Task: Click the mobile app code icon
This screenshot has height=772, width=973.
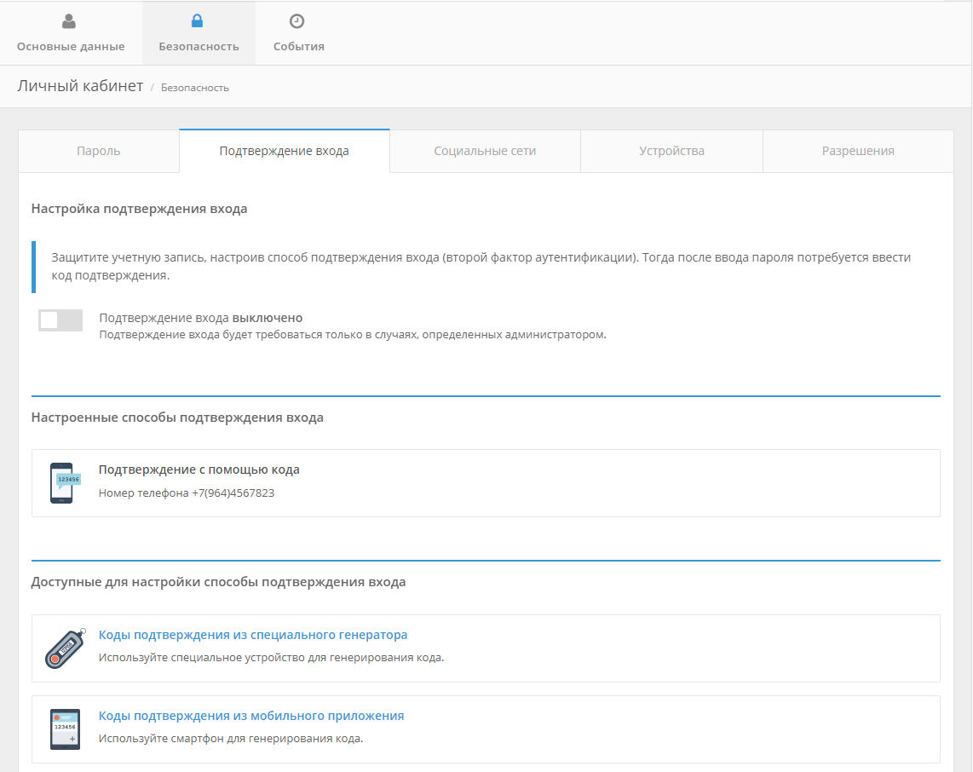Action: tap(65, 729)
